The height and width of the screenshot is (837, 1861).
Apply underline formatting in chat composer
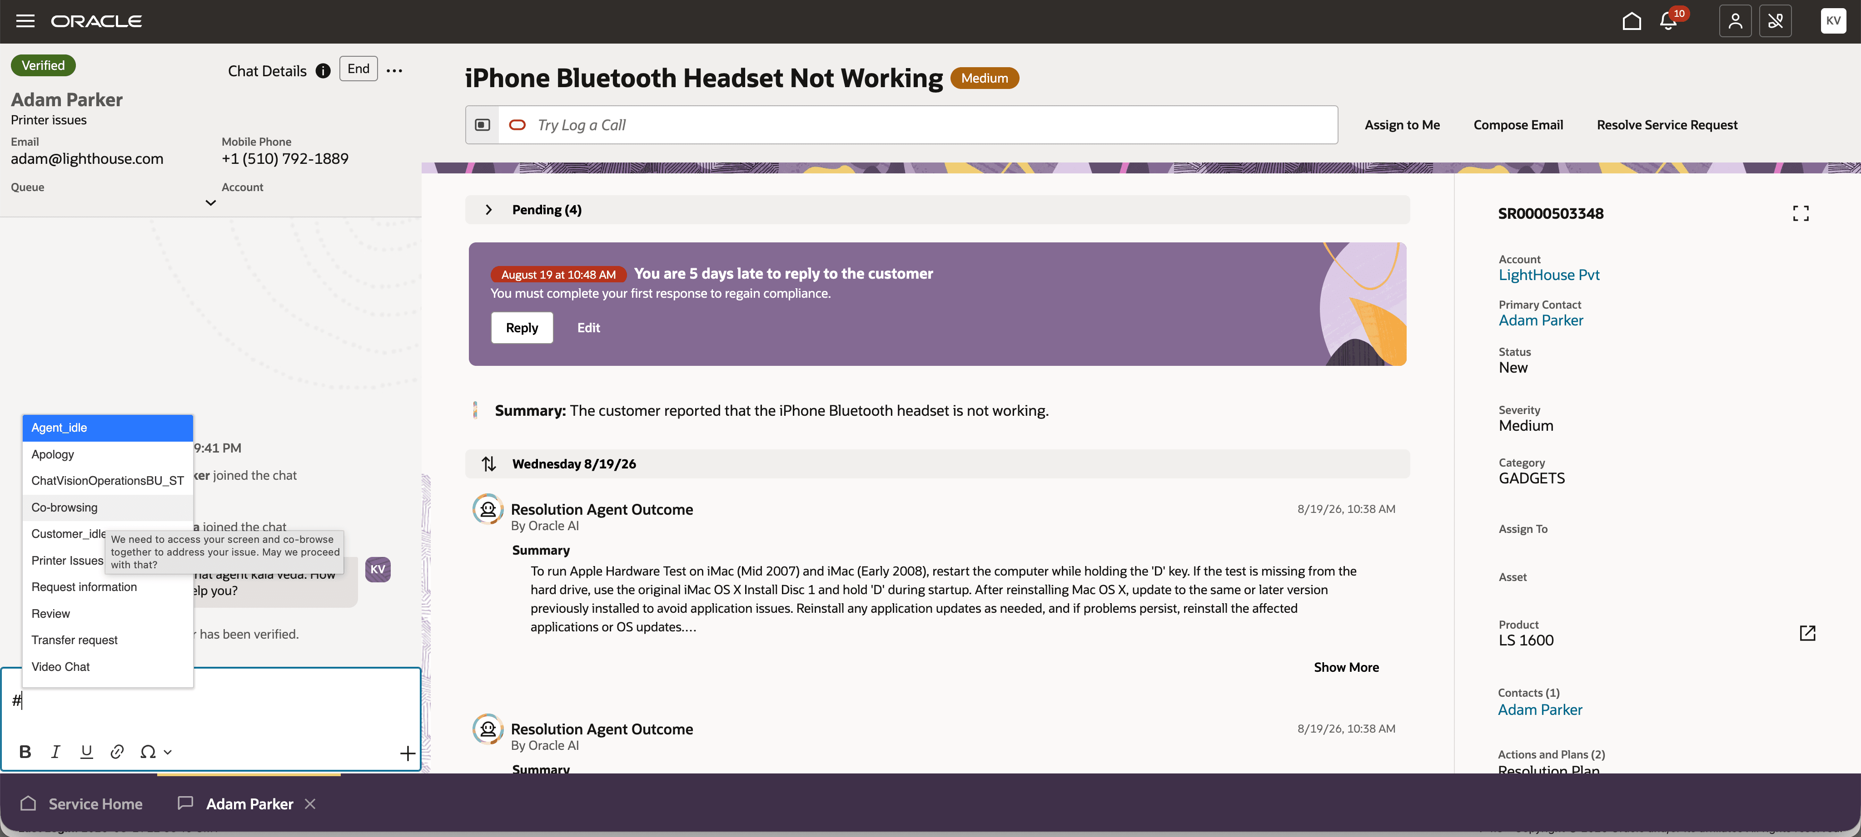[x=87, y=752]
